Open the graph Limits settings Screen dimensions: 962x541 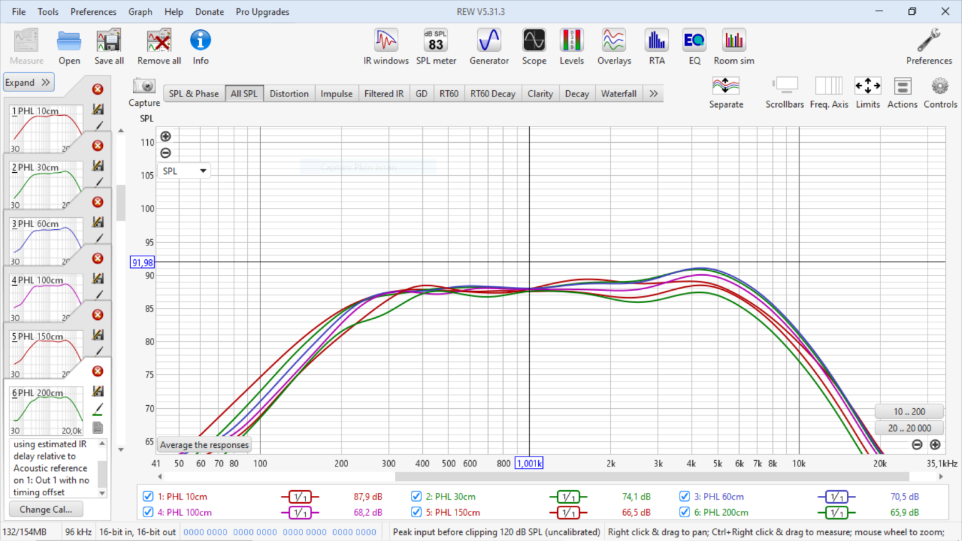(867, 93)
